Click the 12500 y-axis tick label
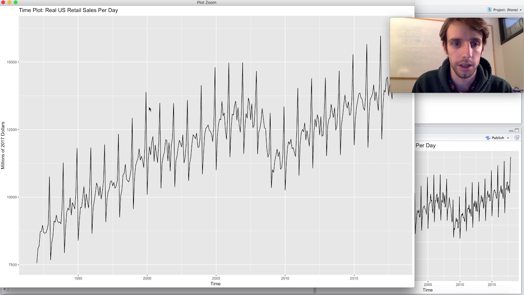The width and height of the screenshot is (524, 295). [x=12, y=130]
